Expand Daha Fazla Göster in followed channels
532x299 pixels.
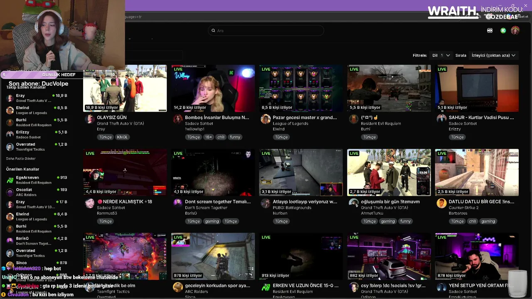[x=21, y=159]
